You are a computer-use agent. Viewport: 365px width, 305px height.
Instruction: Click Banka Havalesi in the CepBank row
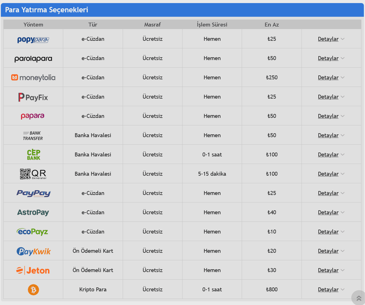(93, 155)
